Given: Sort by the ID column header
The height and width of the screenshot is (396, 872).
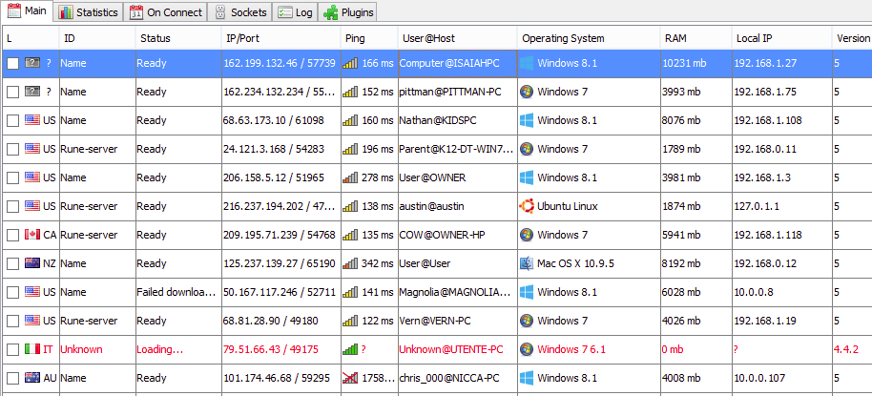Looking at the screenshot, I should tap(97, 38).
